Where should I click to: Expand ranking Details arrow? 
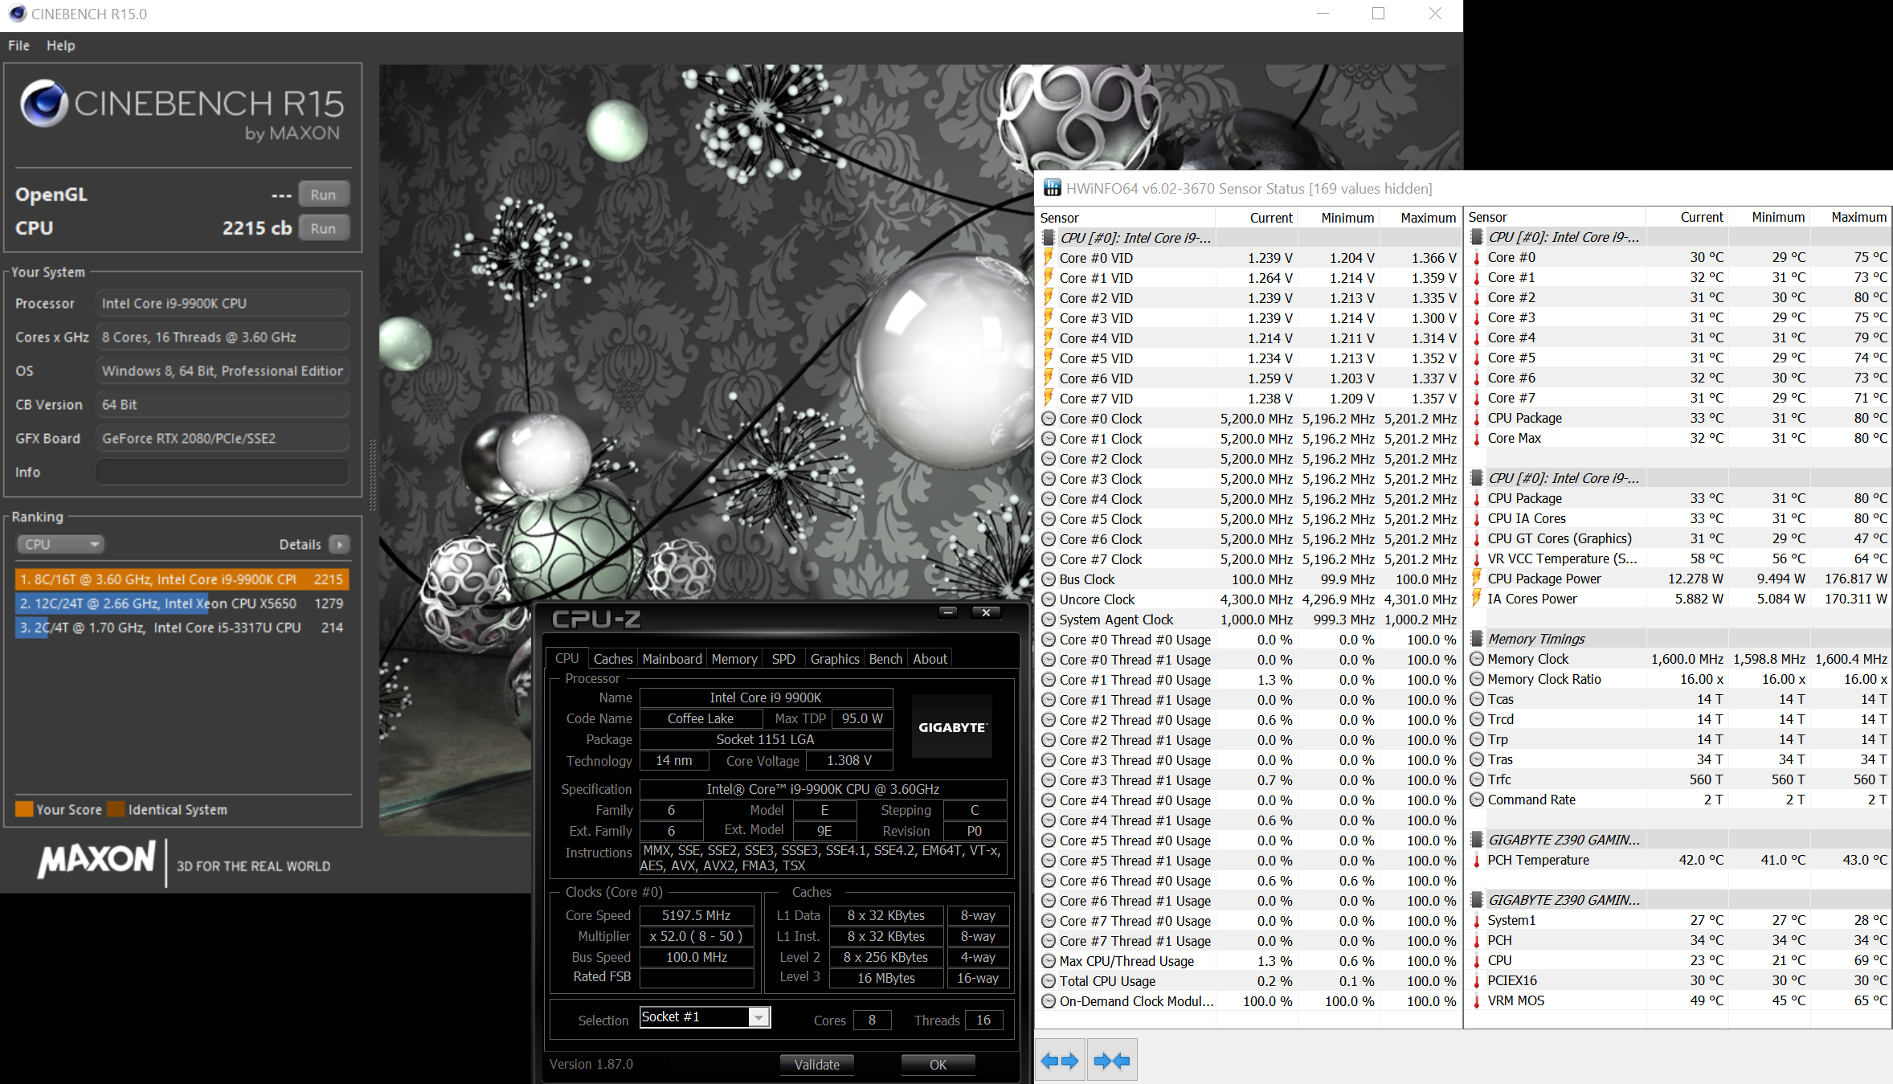pyautogui.click(x=340, y=545)
